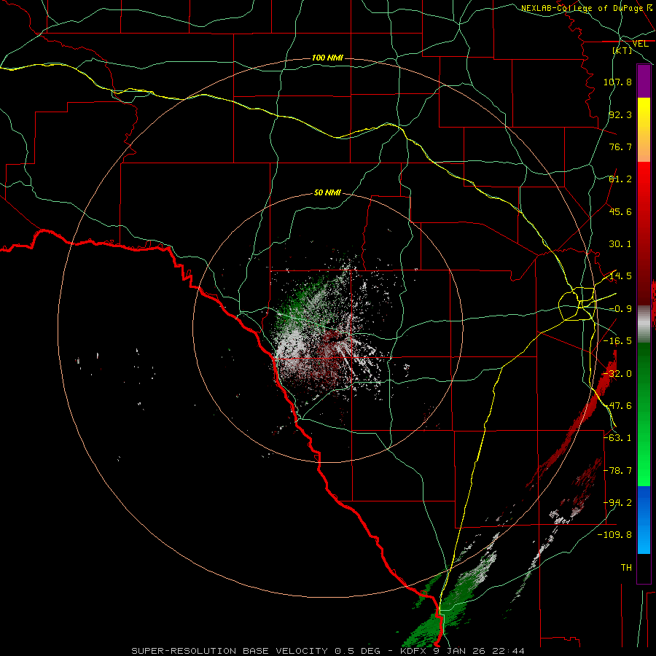This screenshot has height=656, width=656.
Task: Click the VEL legend title
Action: click(640, 44)
